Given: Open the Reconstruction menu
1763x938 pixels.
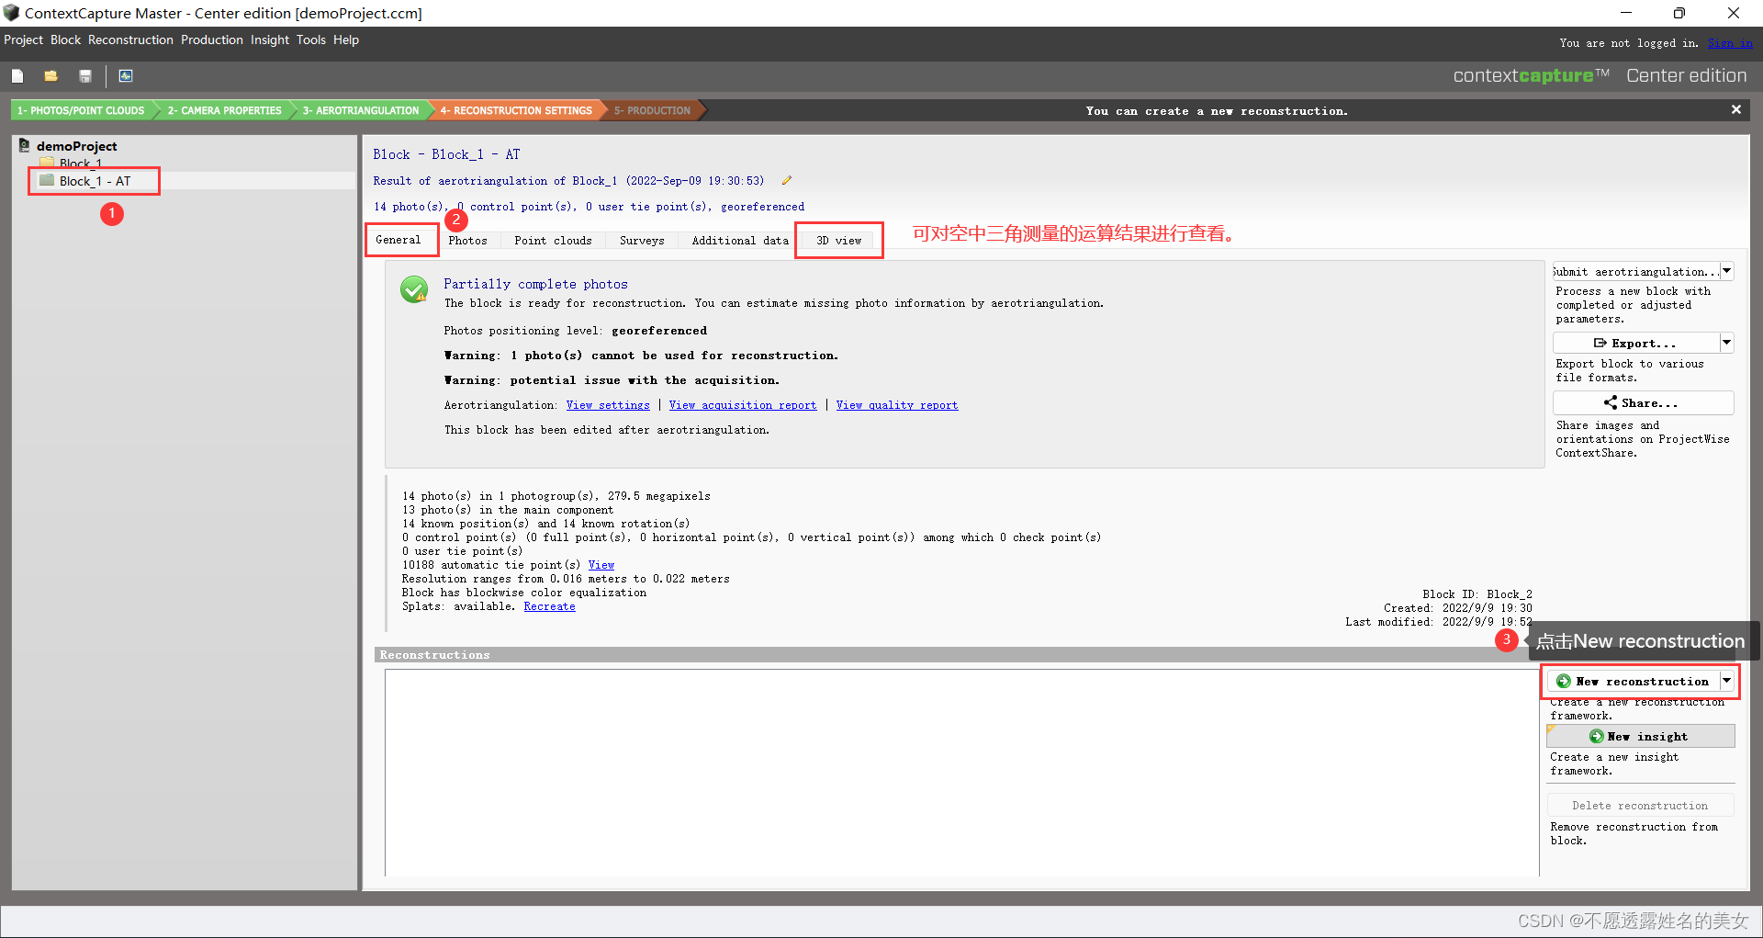Looking at the screenshot, I should [x=130, y=40].
